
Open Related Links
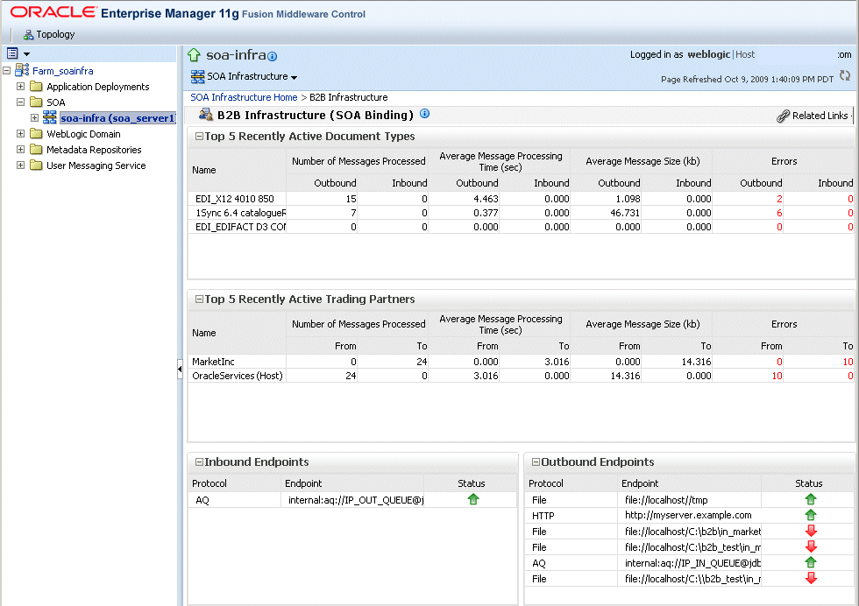[x=820, y=116]
